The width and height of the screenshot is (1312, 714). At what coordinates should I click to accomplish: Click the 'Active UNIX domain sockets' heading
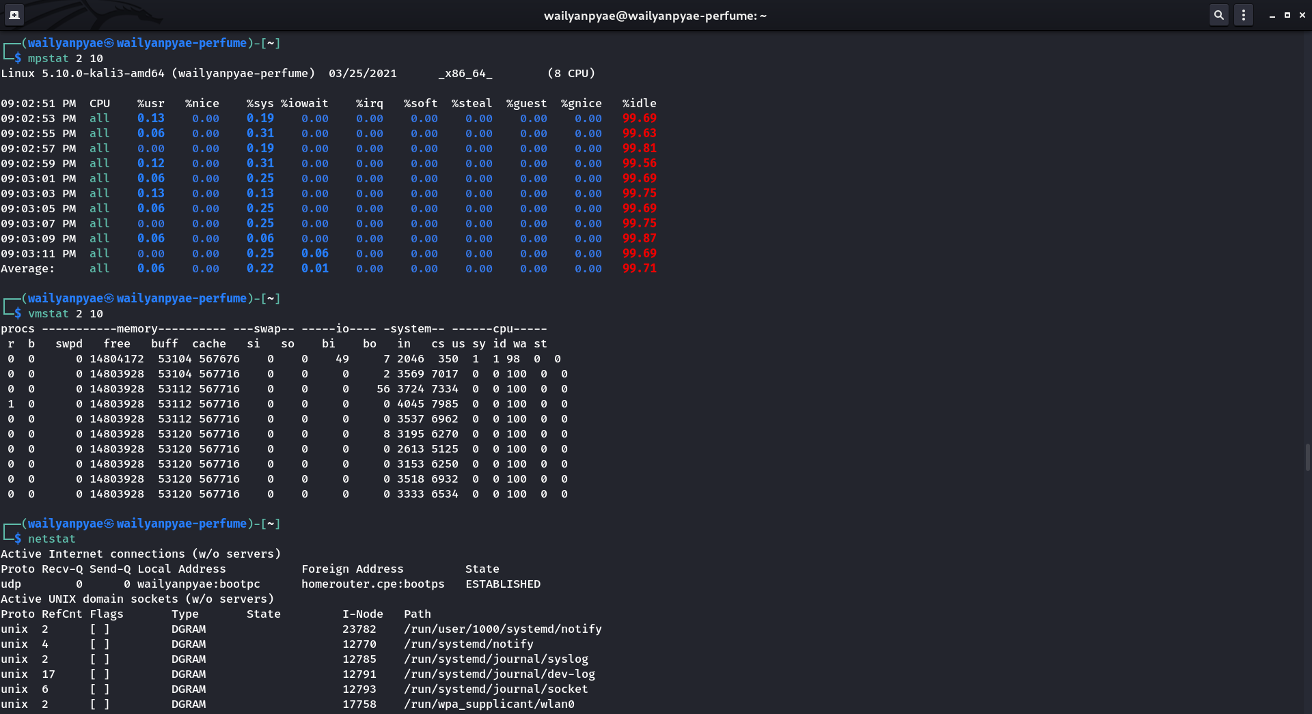point(137,599)
